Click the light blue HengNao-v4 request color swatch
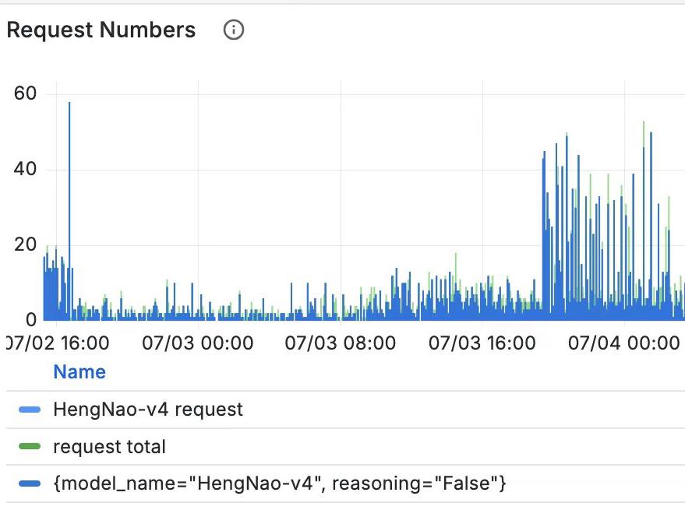Image resolution: width=685 pixels, height=517 pixels. [x=30, y=410]
